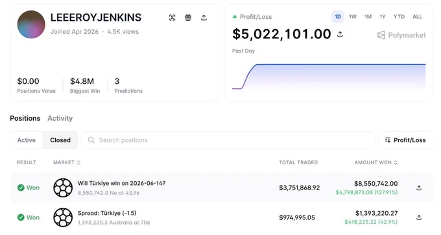Viewport: 441px width, 235px height.
Task: Show the ALL time profit chart
Action: click(x=417, y=17)
